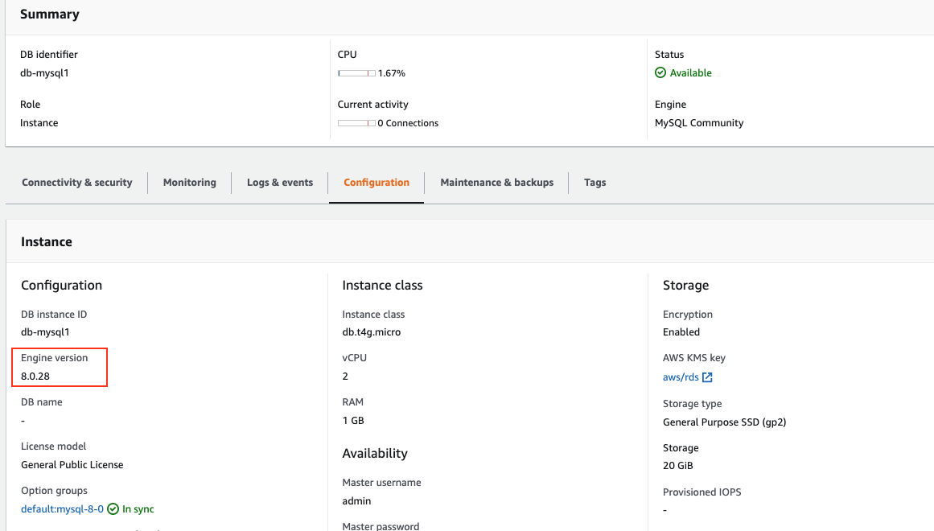Open the default:mysql-8-0 option group link
934x531 pixels.
click(62, 509)
